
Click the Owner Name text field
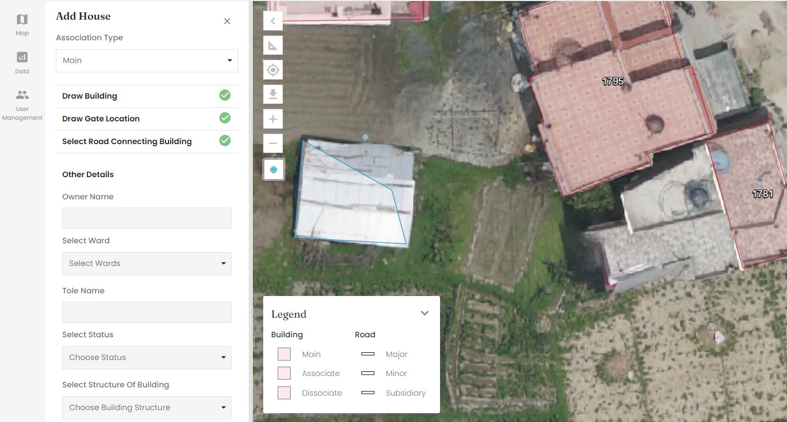pyautogui.click(x=147, y=218)
